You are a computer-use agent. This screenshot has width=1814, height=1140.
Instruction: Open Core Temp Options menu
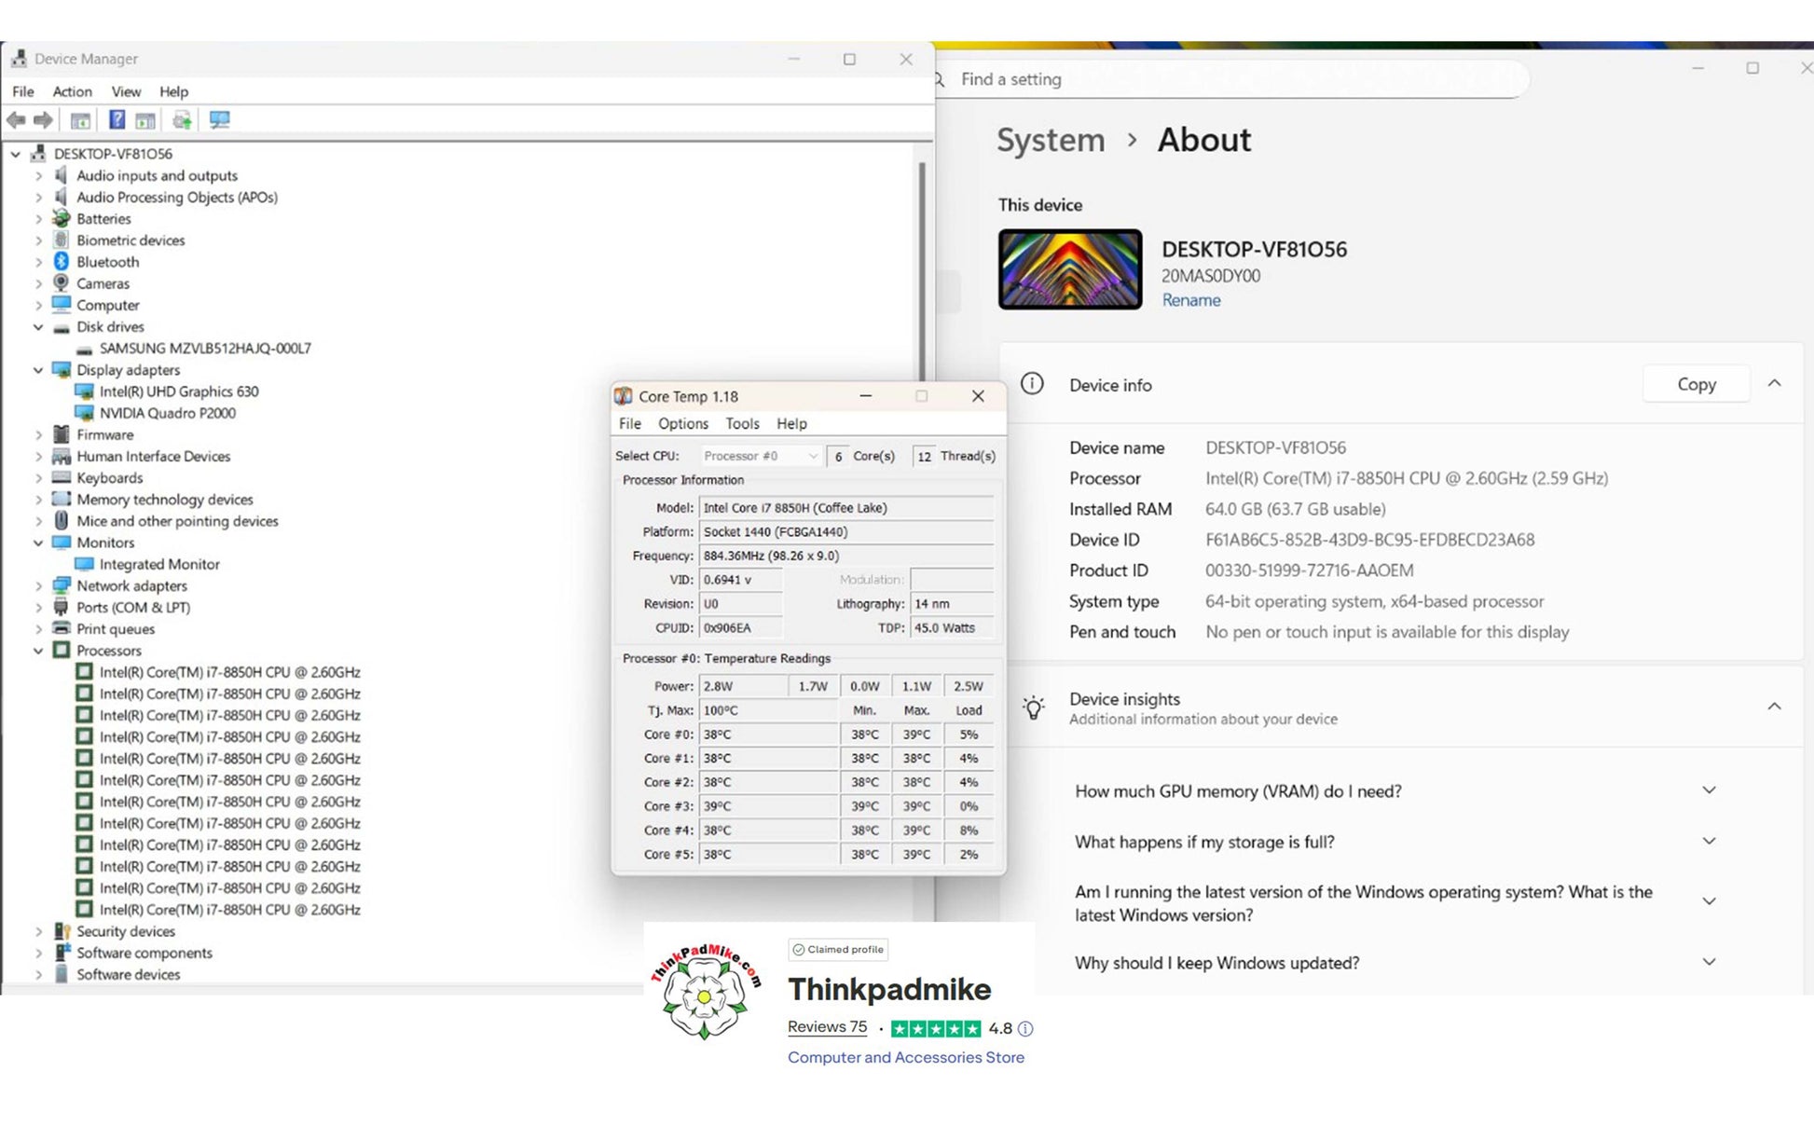click(x=682, y=423)
